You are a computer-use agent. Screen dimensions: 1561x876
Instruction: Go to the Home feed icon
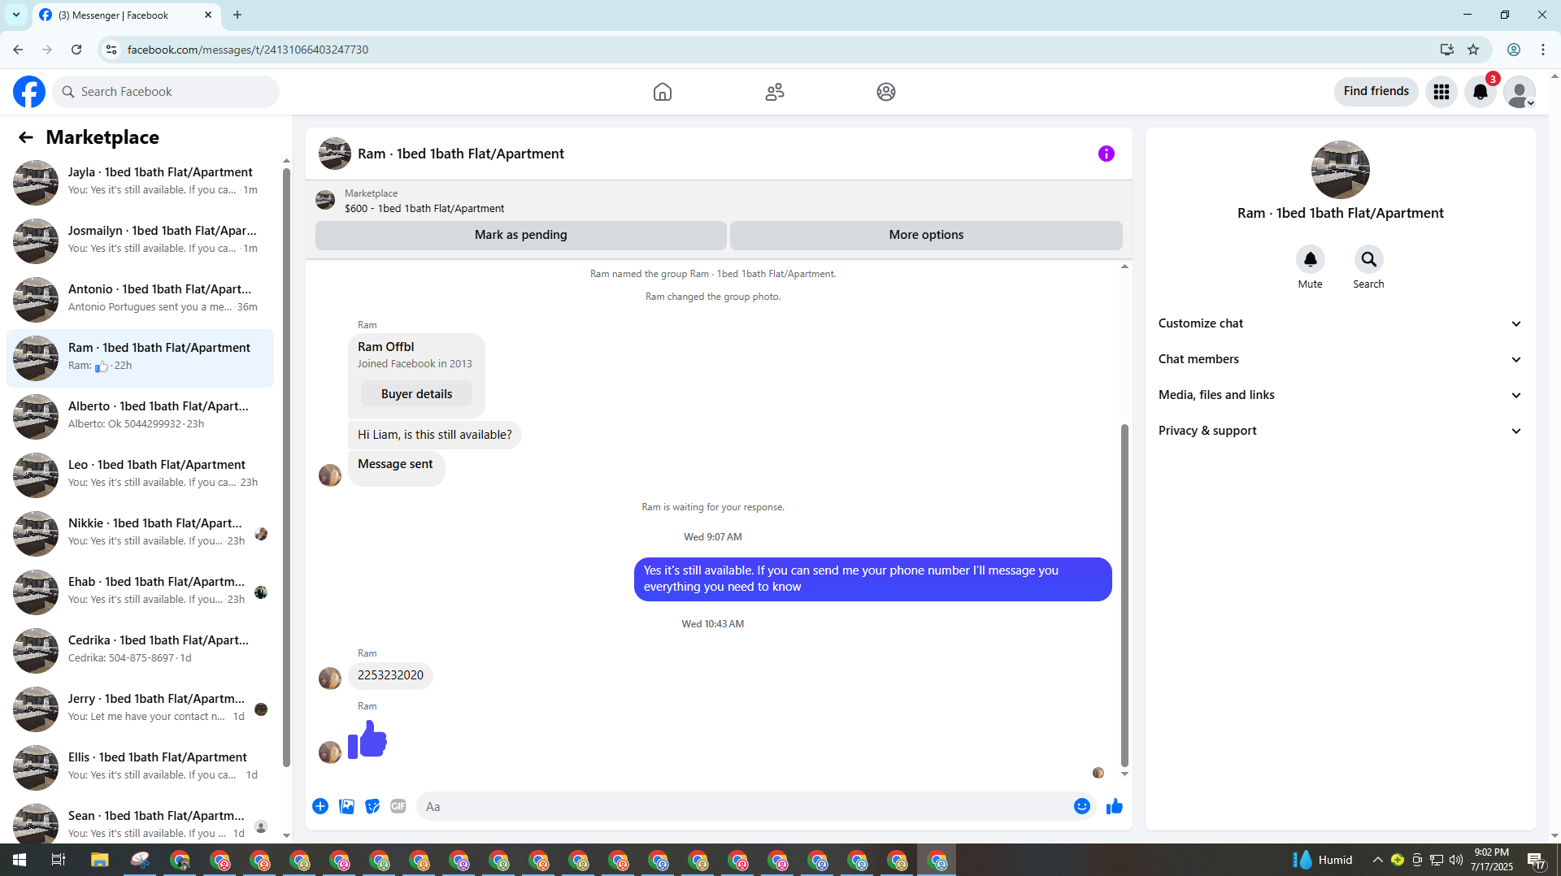click(x=663, y=92)
